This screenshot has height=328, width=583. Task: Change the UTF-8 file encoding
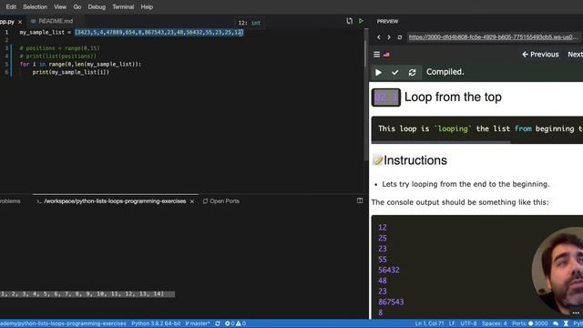click(x=468, y=323)
